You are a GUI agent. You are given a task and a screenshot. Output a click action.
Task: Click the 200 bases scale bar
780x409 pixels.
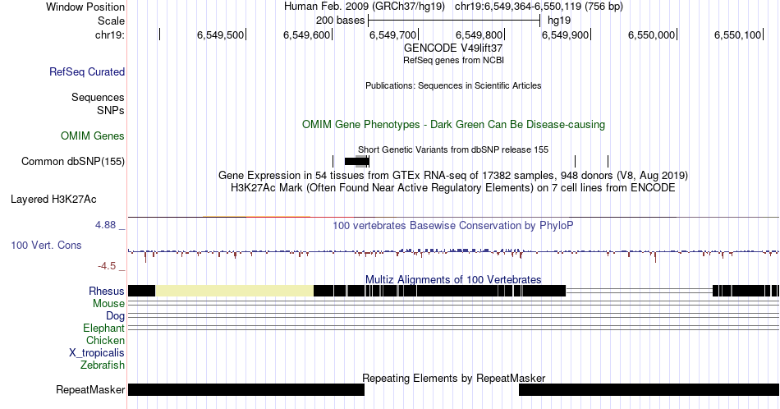[x=454, y=21]
